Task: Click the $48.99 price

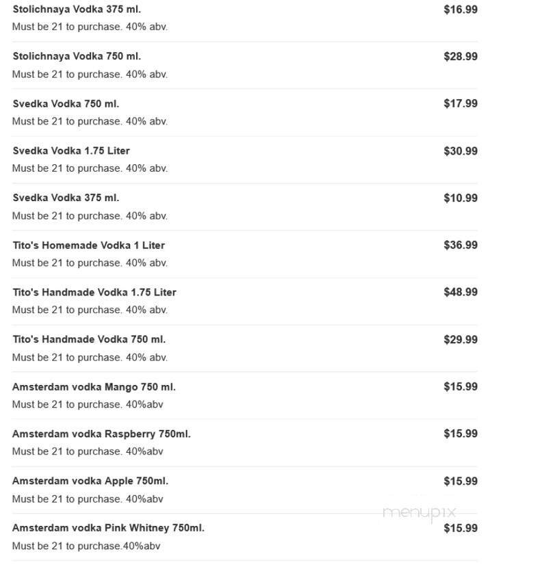Action: (x=461, y=293)
